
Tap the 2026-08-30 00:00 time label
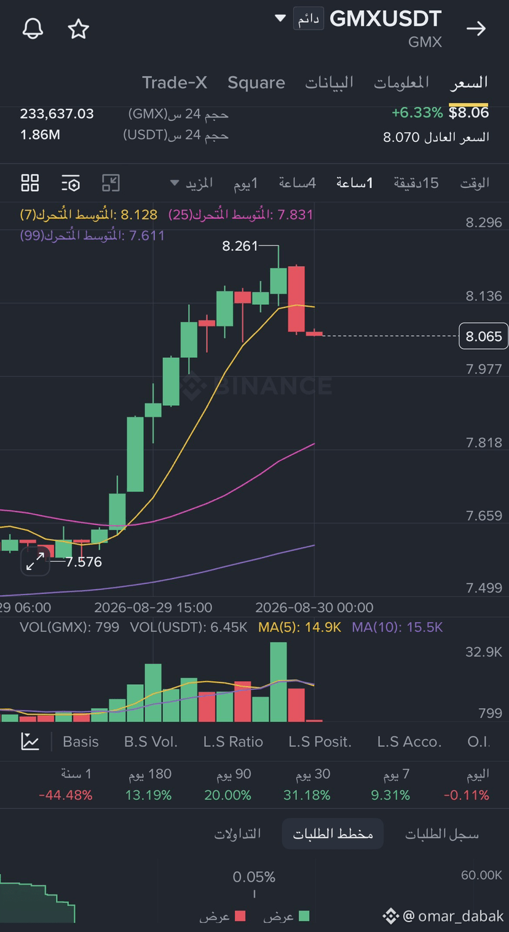[x=314, y=607]
